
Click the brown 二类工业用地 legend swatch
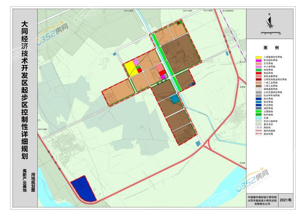click(259, 86)
